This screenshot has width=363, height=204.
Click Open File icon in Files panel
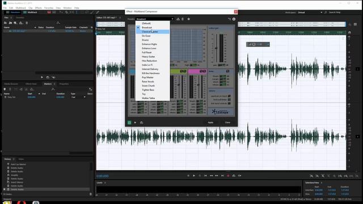[x=5, y=23]
